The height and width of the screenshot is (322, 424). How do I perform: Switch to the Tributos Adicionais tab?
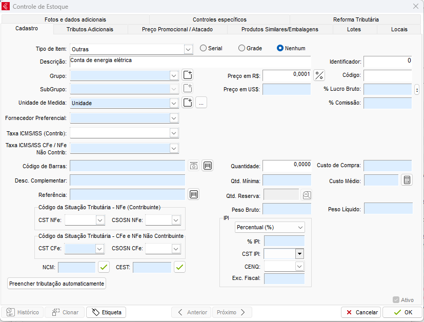pyautogui.click(x=90, y=29)
